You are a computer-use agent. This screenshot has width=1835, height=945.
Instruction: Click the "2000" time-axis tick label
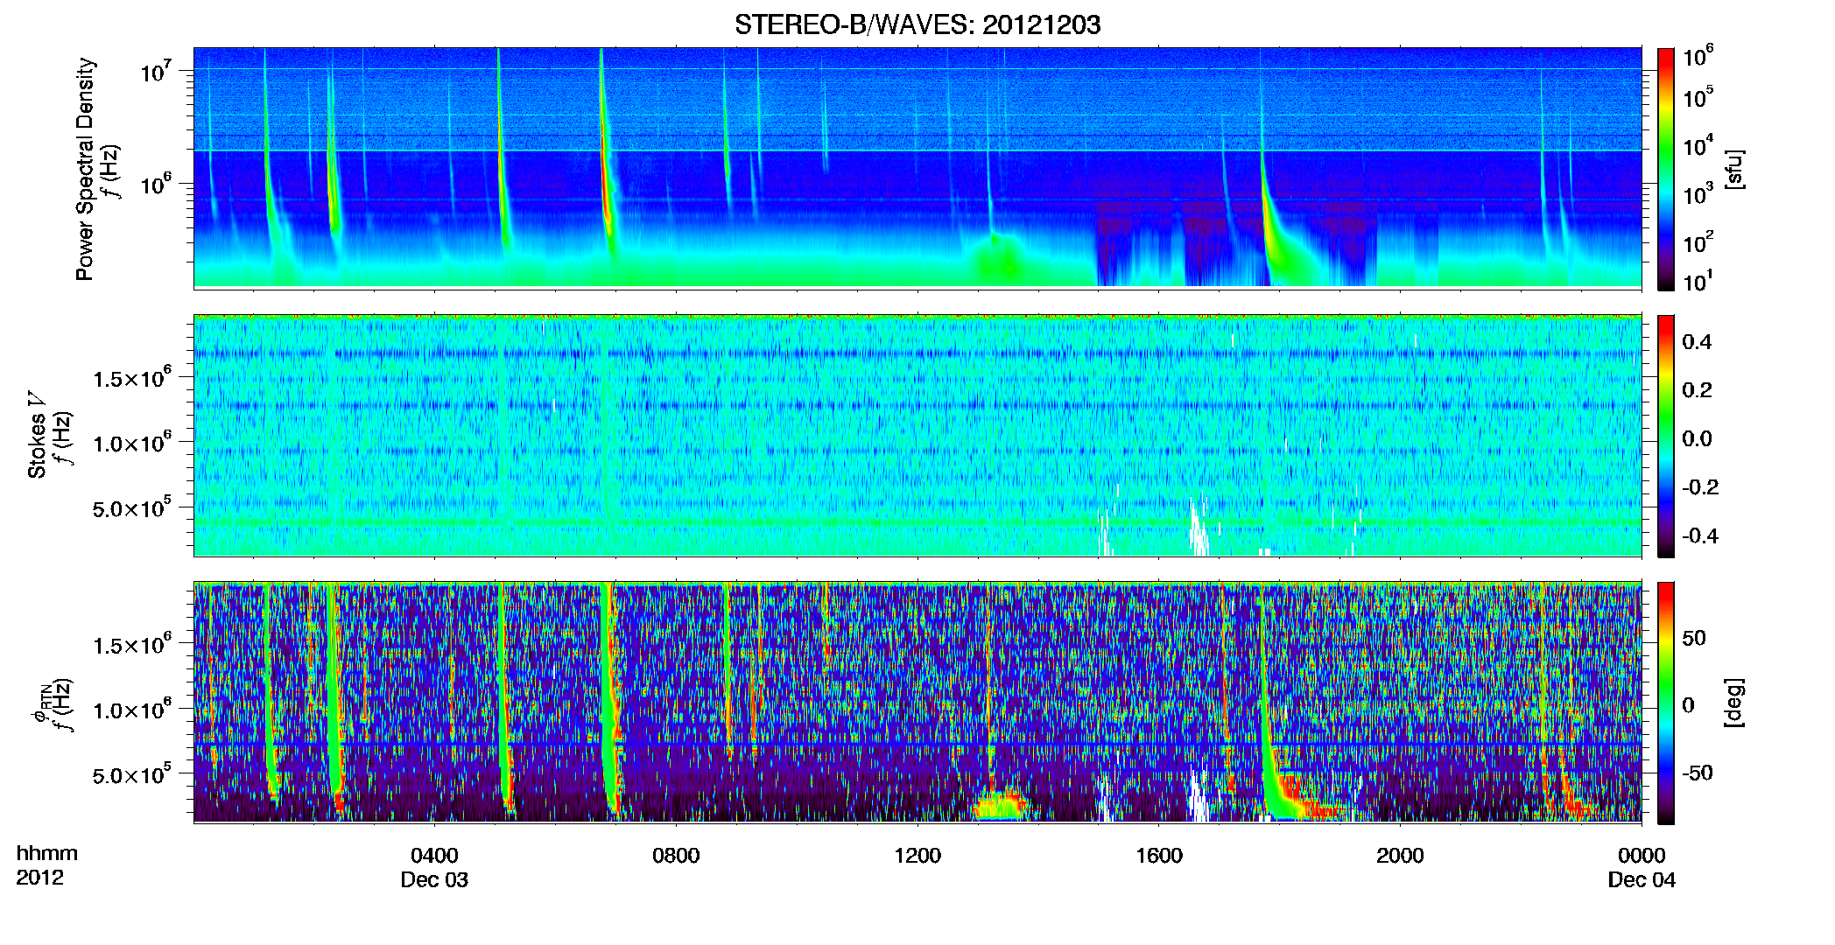click(x=1400, y=856)
